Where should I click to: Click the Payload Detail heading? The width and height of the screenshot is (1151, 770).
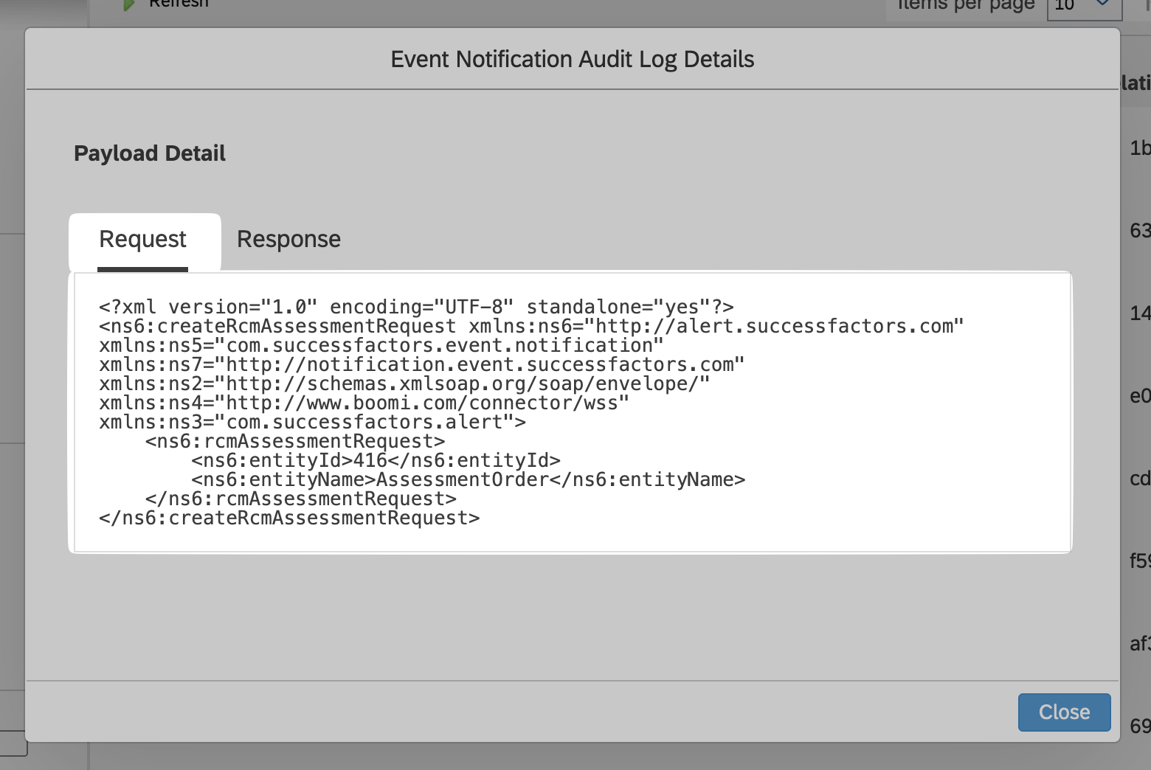[x=150, y=153]
